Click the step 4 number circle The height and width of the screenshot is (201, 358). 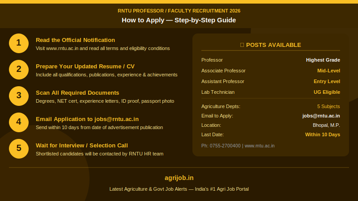point(19,122)
